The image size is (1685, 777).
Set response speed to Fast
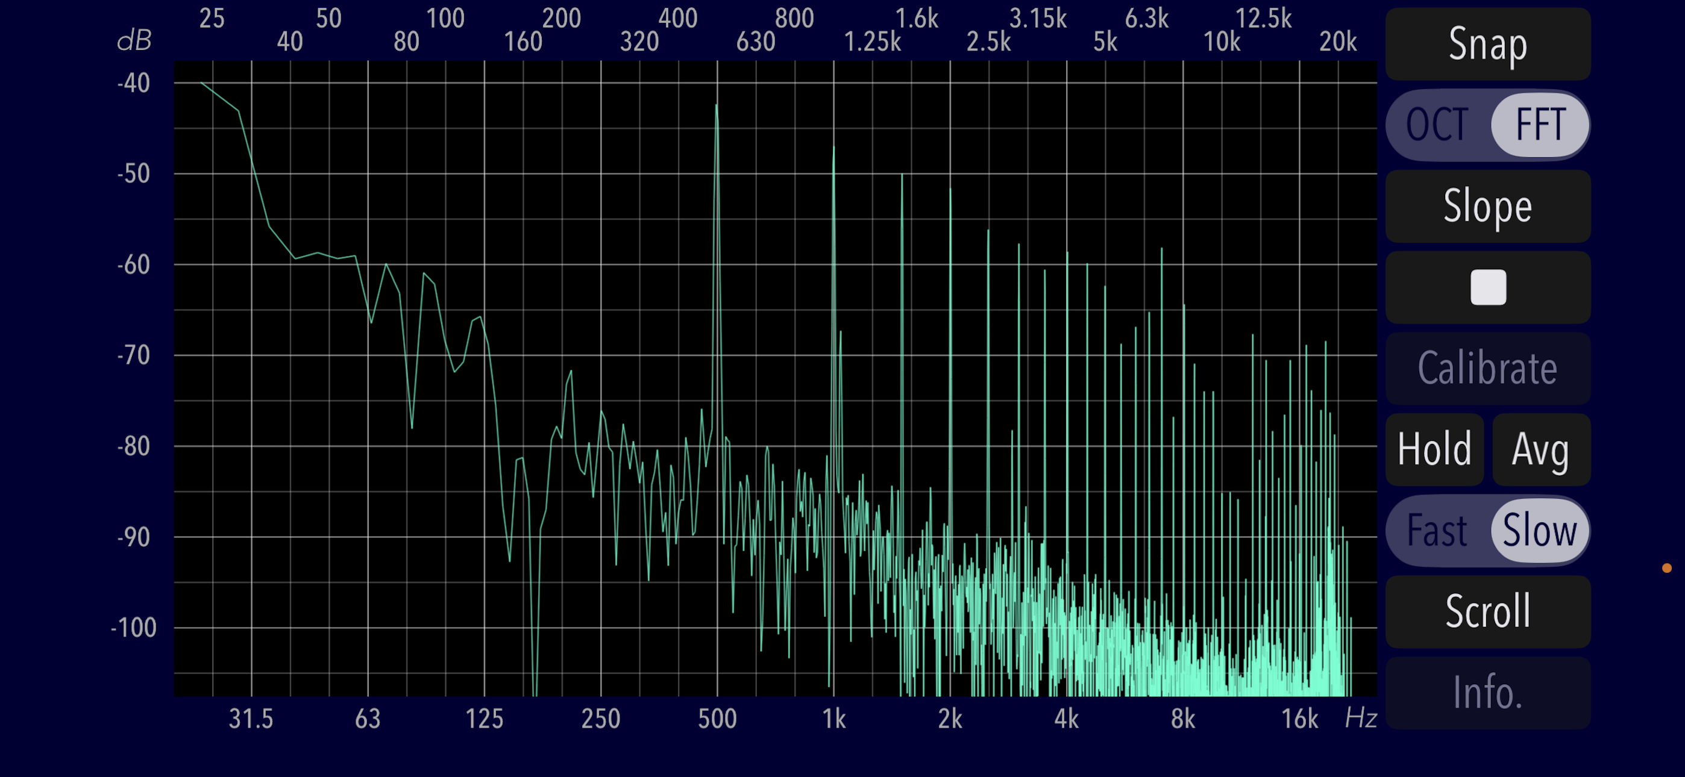[1437, 531]
